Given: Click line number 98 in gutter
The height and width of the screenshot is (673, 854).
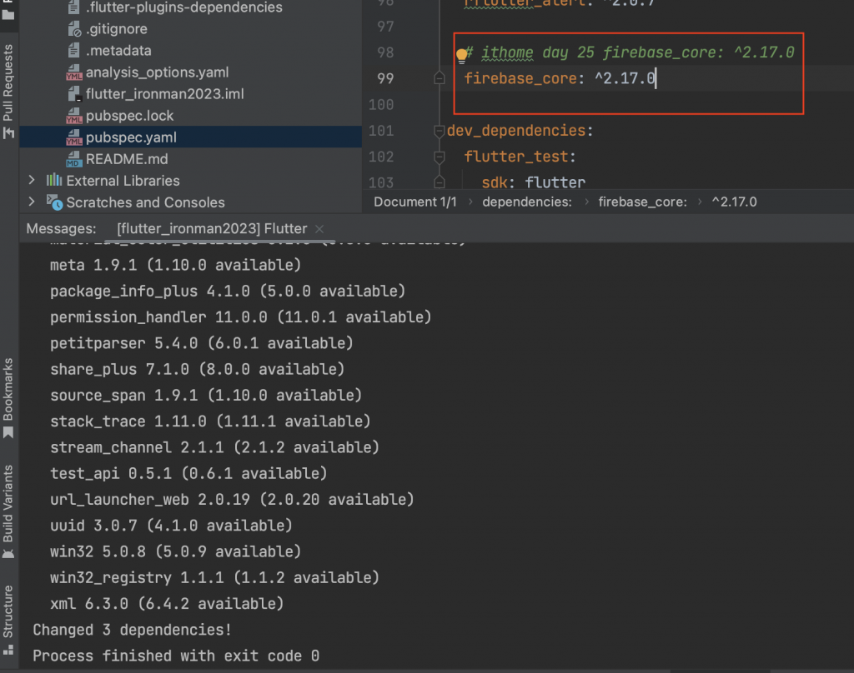Looking at the screenshot, I should [385, 52].
